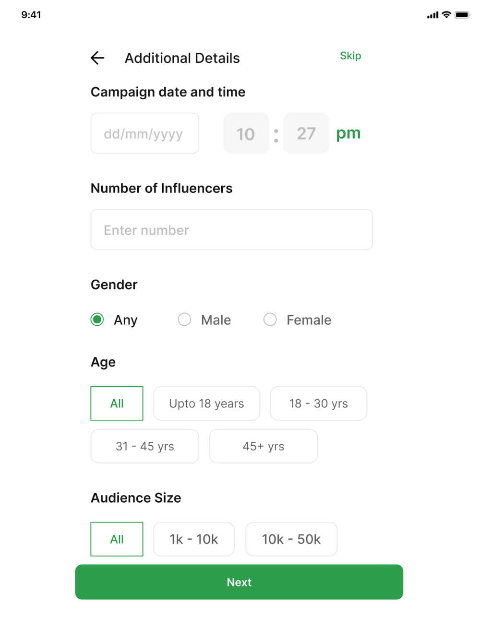The height and width of the screenshot is (640, 480).
Task: Go back using the arrow icon
Action: 97,58
